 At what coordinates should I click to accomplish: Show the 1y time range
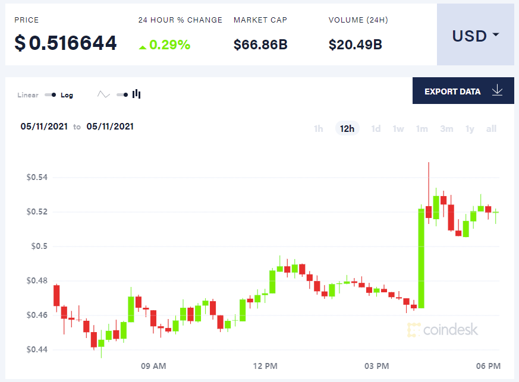click(470, 128)
